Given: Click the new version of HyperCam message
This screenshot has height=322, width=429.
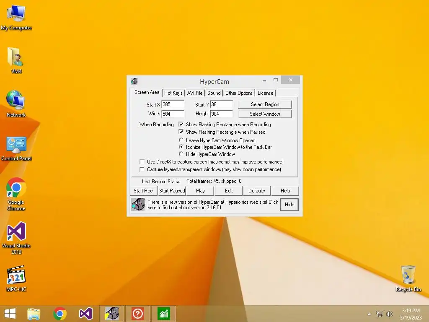Looking at the screenshot, I should (212, 205).
